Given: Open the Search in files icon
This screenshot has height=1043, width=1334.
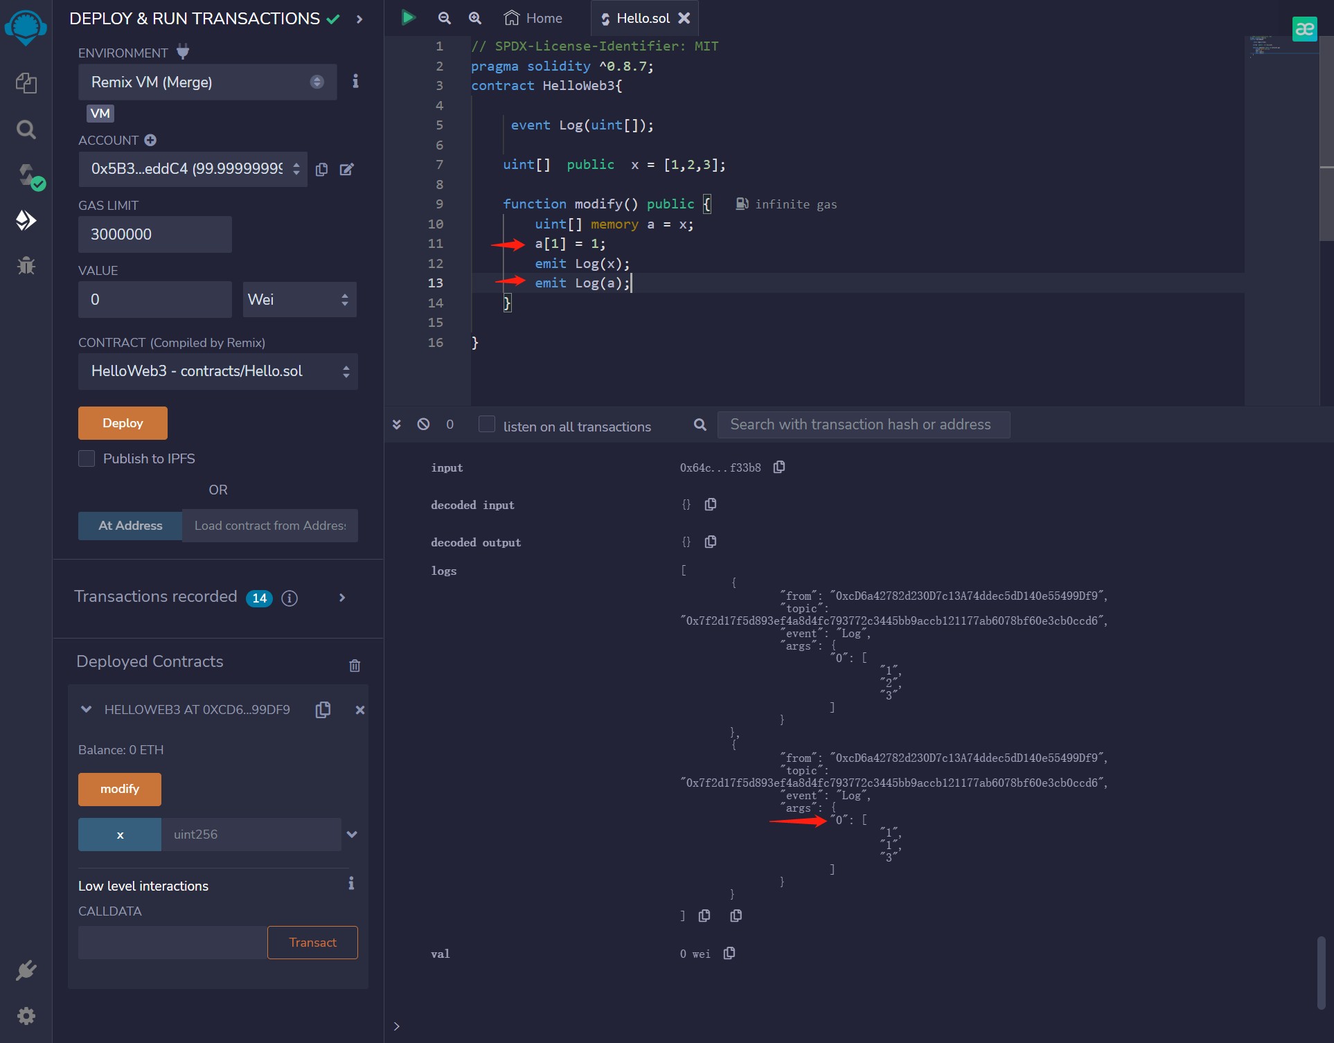Looking at the screenshot, I should pyautogui.click(x=26, y=130).
